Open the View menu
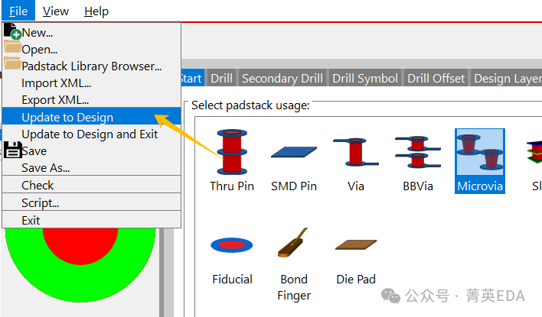Screen dimensions: 542x317 pos(56,11)
